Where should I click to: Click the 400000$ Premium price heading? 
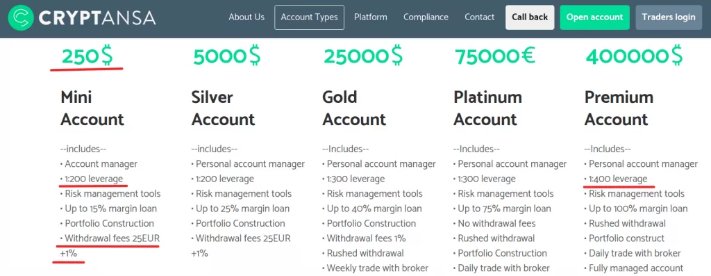(634, 57)
